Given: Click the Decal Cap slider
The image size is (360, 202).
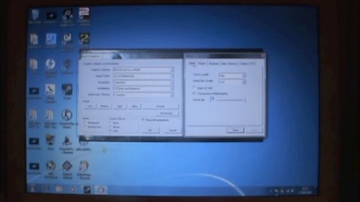Looking at the screenshot, I should (x=228, y=100).
